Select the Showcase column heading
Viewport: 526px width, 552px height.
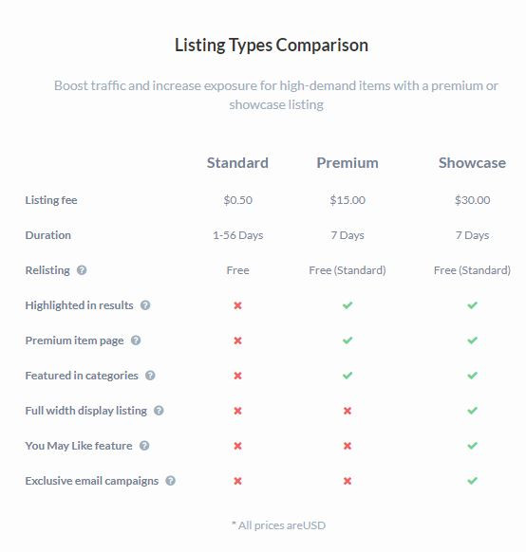(x=472, y=163)
